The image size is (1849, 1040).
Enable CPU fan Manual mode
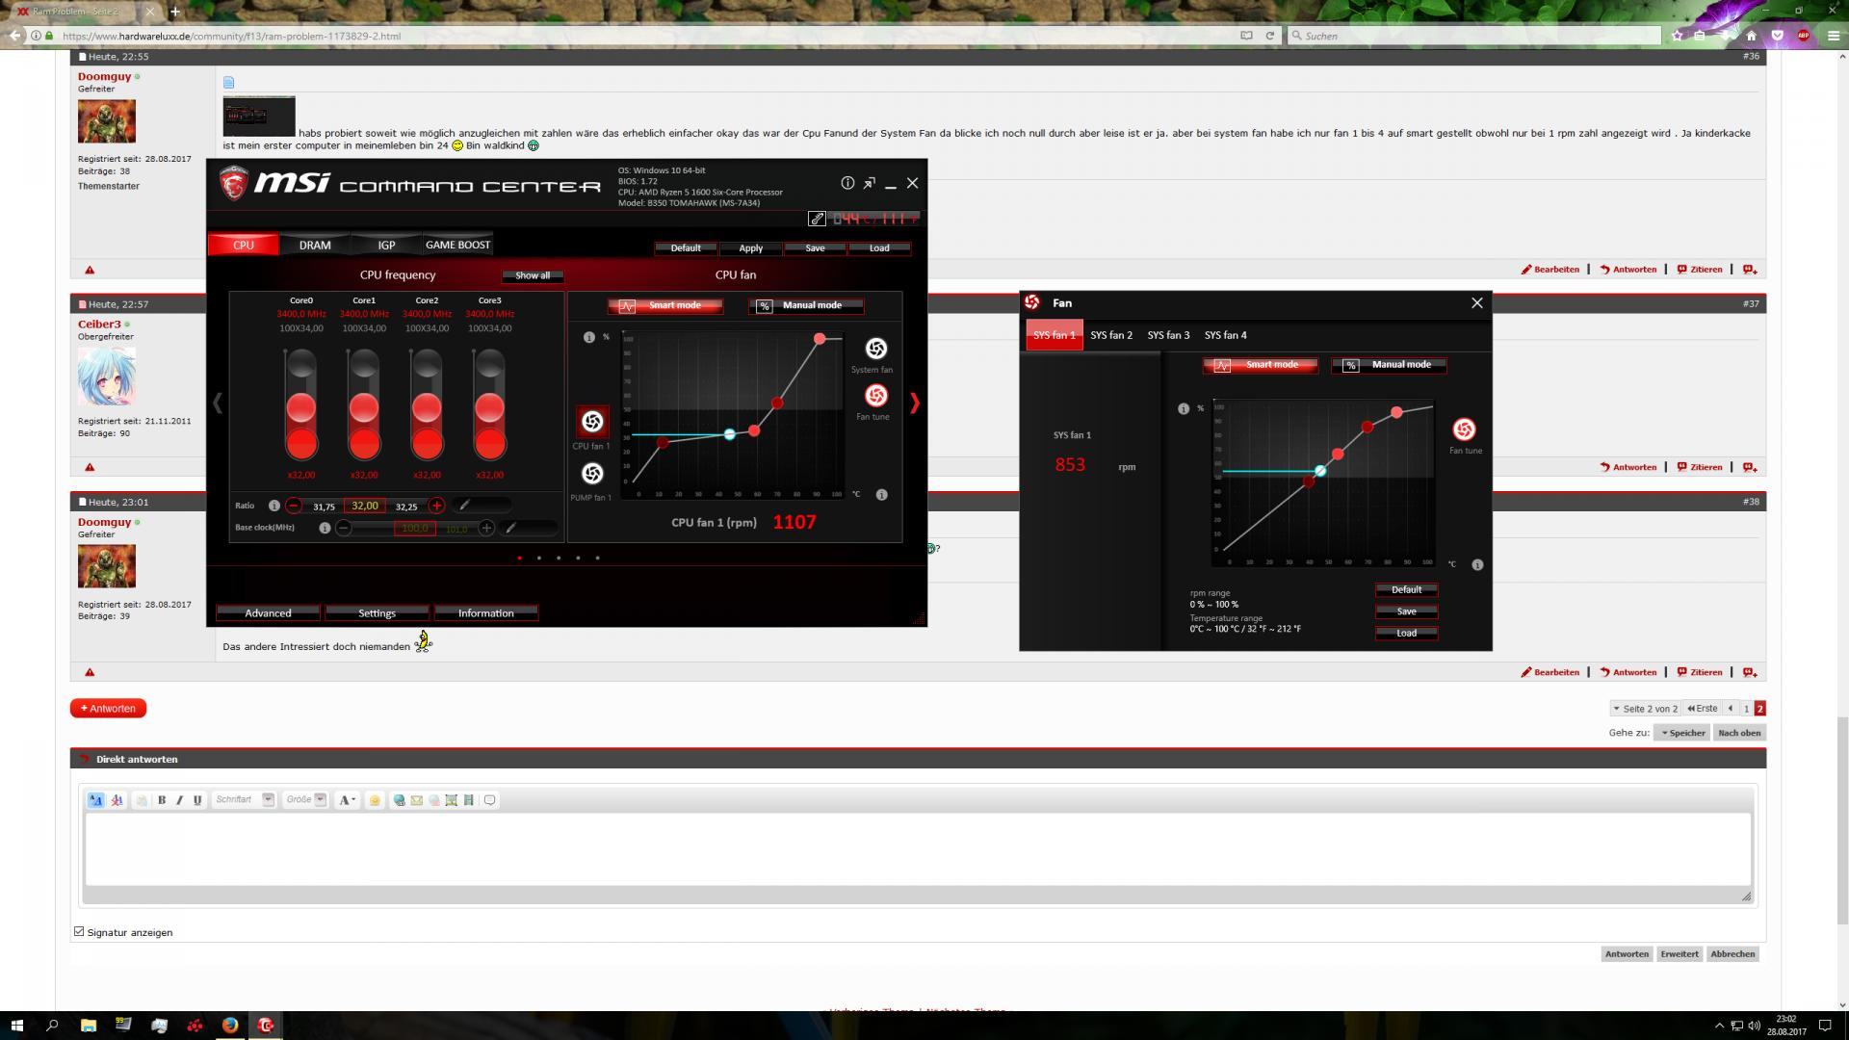pyautogui.click(x=806, y=306)
